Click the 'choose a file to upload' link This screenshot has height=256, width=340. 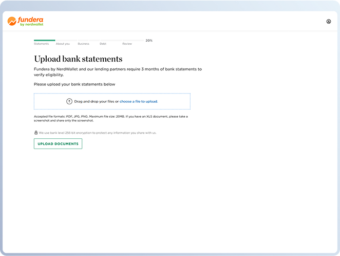[x=139, y=101]
